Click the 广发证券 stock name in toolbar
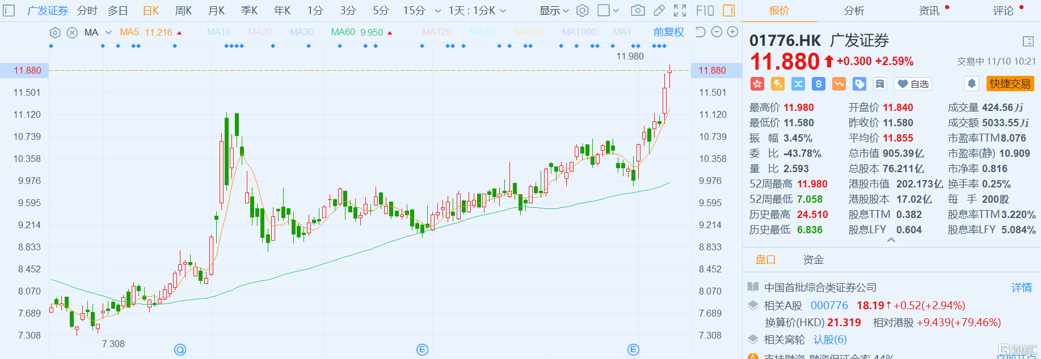Image resolution: width=1041 pixels, height=359 pixels. pyautogui.click(x=47, y=11)
